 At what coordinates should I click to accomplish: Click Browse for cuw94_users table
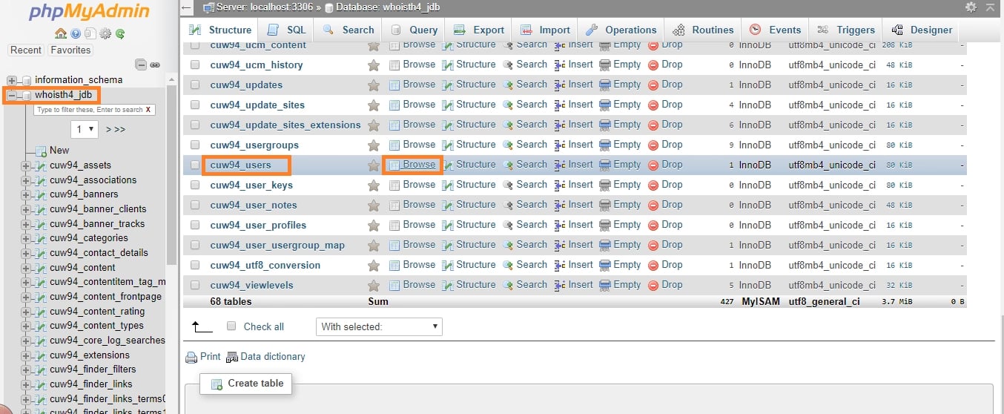pos(418,165)
